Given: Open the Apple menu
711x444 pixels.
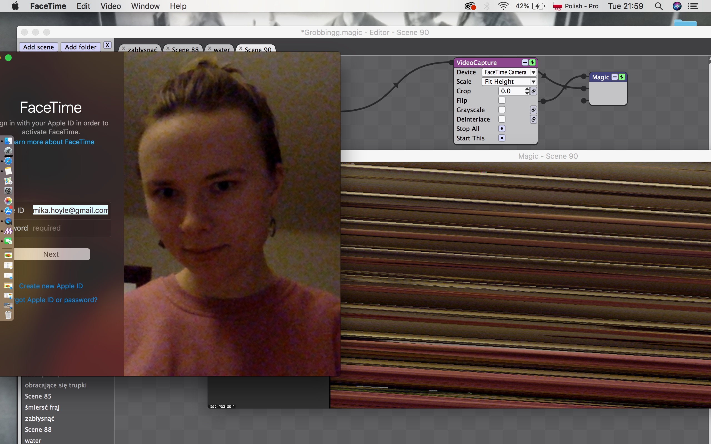Looking at the screenshot, I should click(x=15, y=6).
